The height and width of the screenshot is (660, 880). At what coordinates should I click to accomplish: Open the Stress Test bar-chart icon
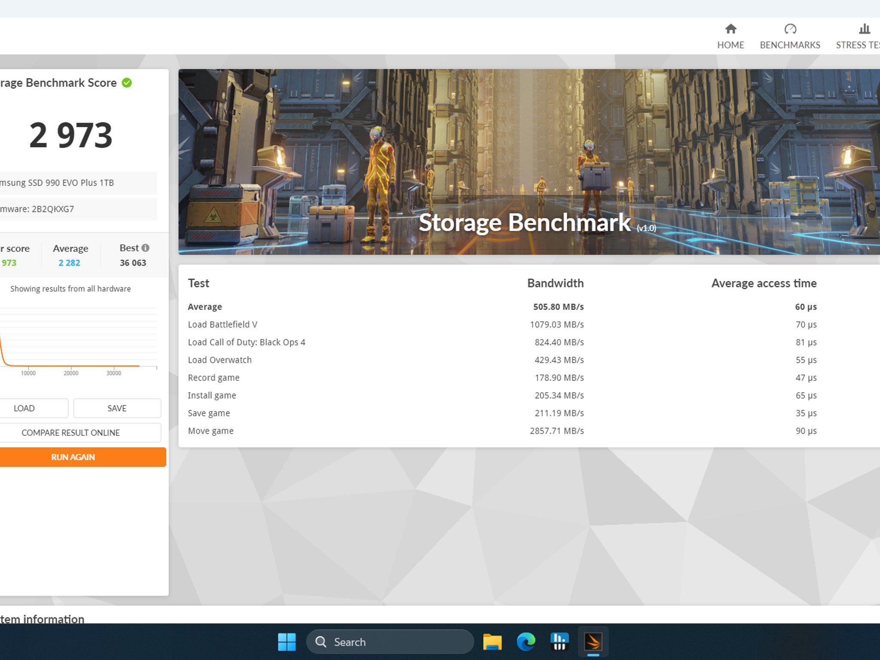(864, 29)
